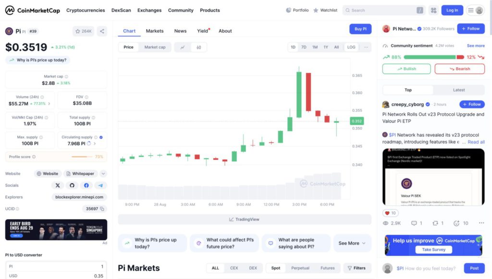Add Pi to watchlist via star button
Screen dimensions: 492x279
pos(84,31)
